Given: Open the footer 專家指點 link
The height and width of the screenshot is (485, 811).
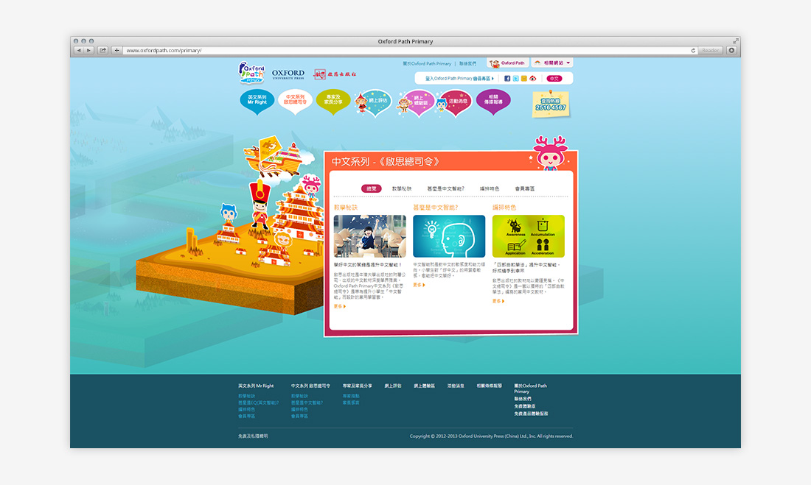Looking at the screenshot, I should pos(351,396).
